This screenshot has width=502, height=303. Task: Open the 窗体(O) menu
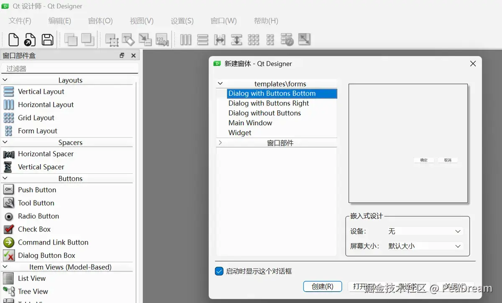pyautogui.click(x=100, y=20)
